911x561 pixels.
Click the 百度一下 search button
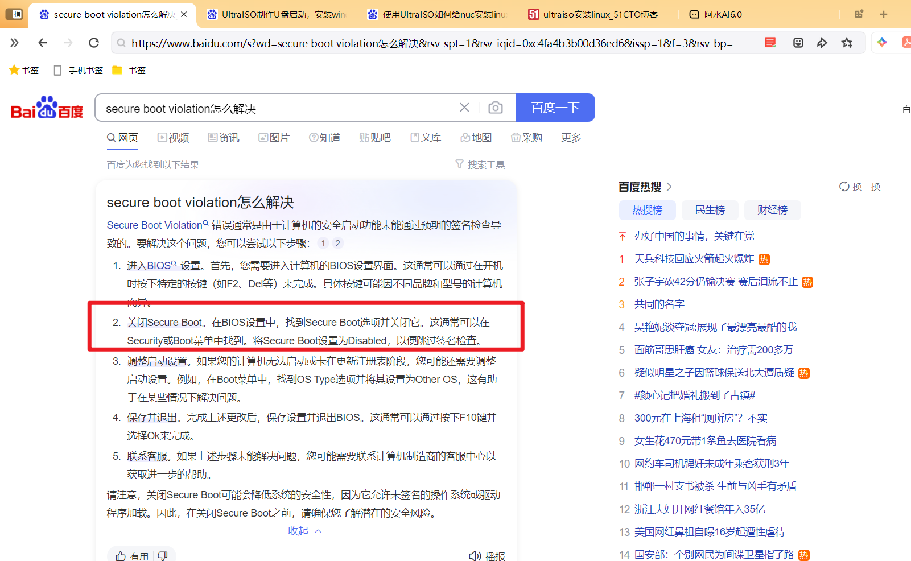tap(555, 108)
